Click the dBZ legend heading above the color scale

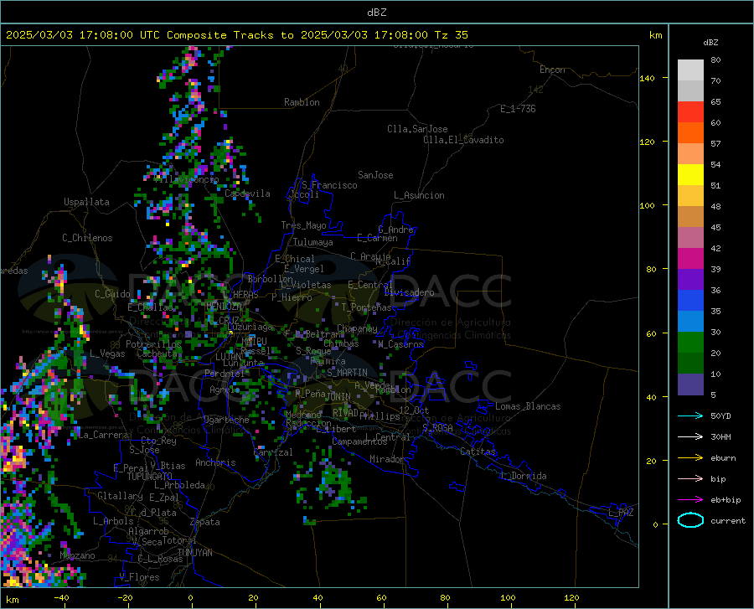[x=710, y=42]
